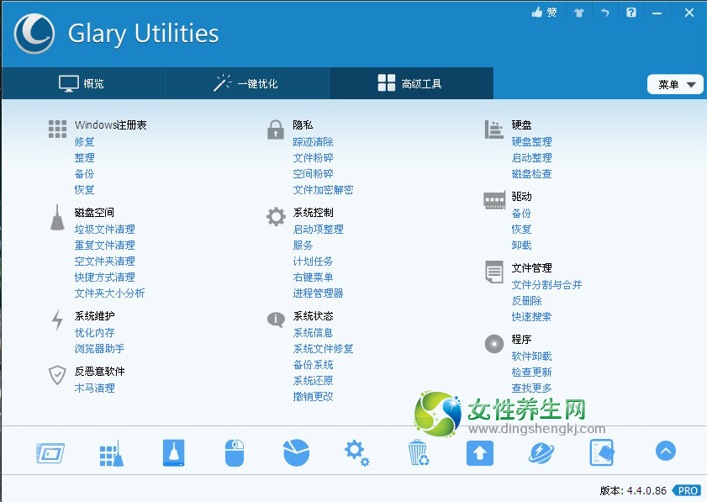Click the 反恶意软件 shield icon
Screen dimensions: 707x502
pyautogui.click(x=57, y=375)
